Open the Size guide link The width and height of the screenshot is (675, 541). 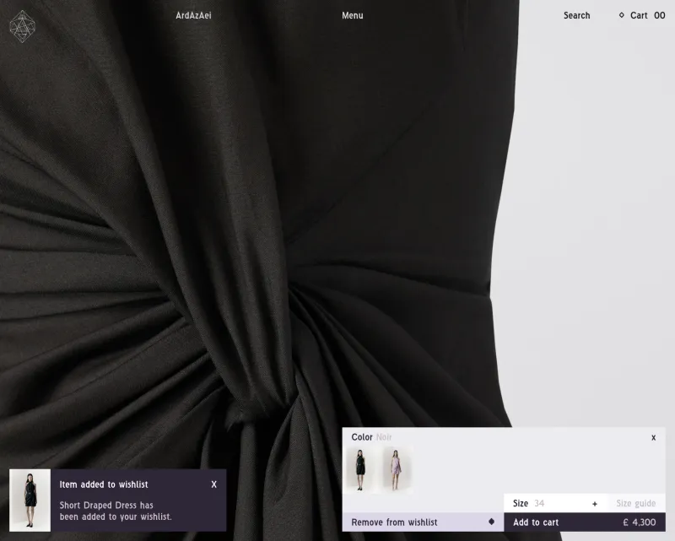pyautogui.click(x=636, y=503)
